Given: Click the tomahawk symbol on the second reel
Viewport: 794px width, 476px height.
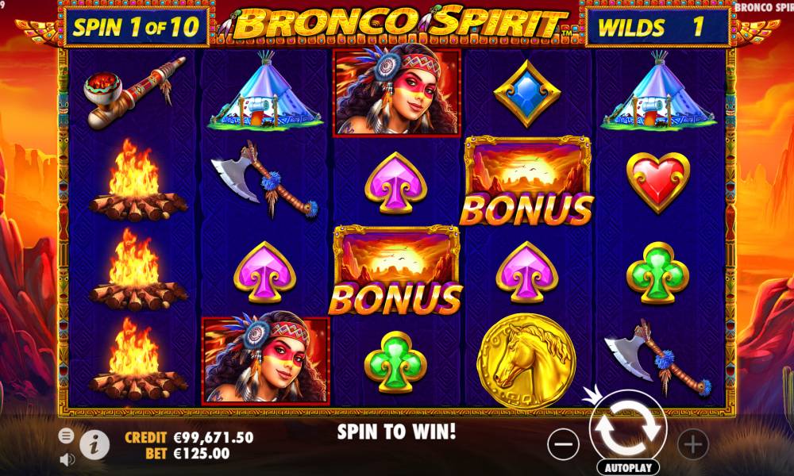Looking at the screenshot, I should (264, 178).
